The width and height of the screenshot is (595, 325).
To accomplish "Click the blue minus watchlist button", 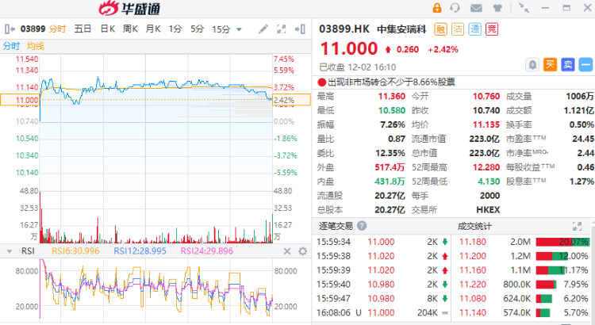I will pyautogui.click(x=585, y=65).
